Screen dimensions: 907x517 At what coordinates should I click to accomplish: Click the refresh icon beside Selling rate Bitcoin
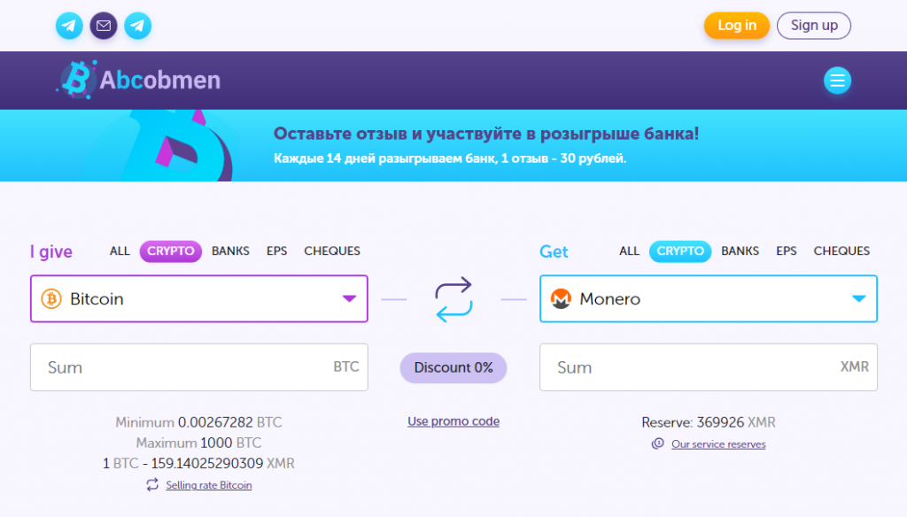(151, 485)
